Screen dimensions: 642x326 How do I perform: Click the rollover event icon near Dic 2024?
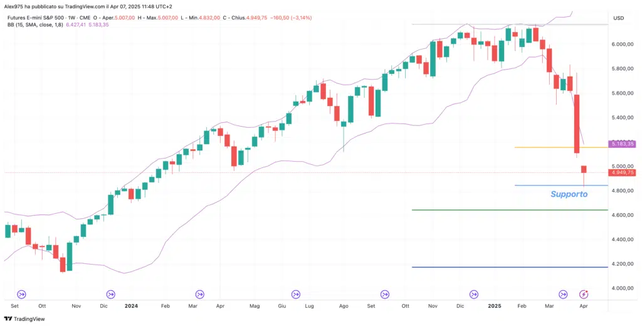(x=474, y=293)
